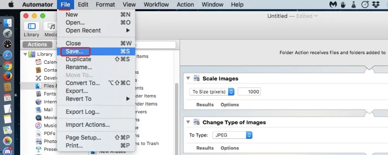Switch to the Actions tab
This screenshot has height=155, width=388.
click(37, 44)
